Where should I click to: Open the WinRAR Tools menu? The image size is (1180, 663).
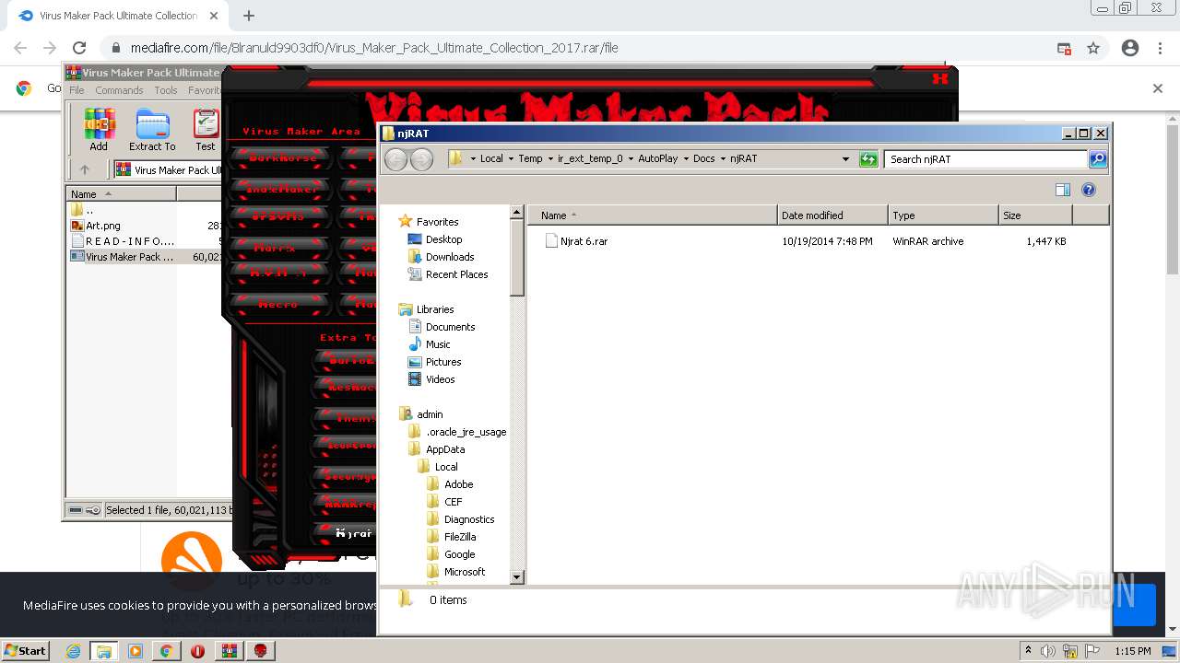coord(166,90)
